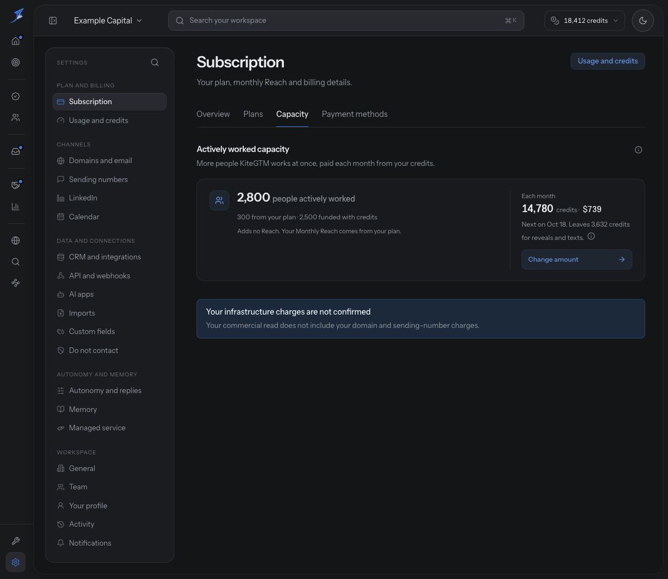Image resolution: width=668 pixels, height=579 pixels.
Task: Open API and webhooks settings
Action: point(110,276)
